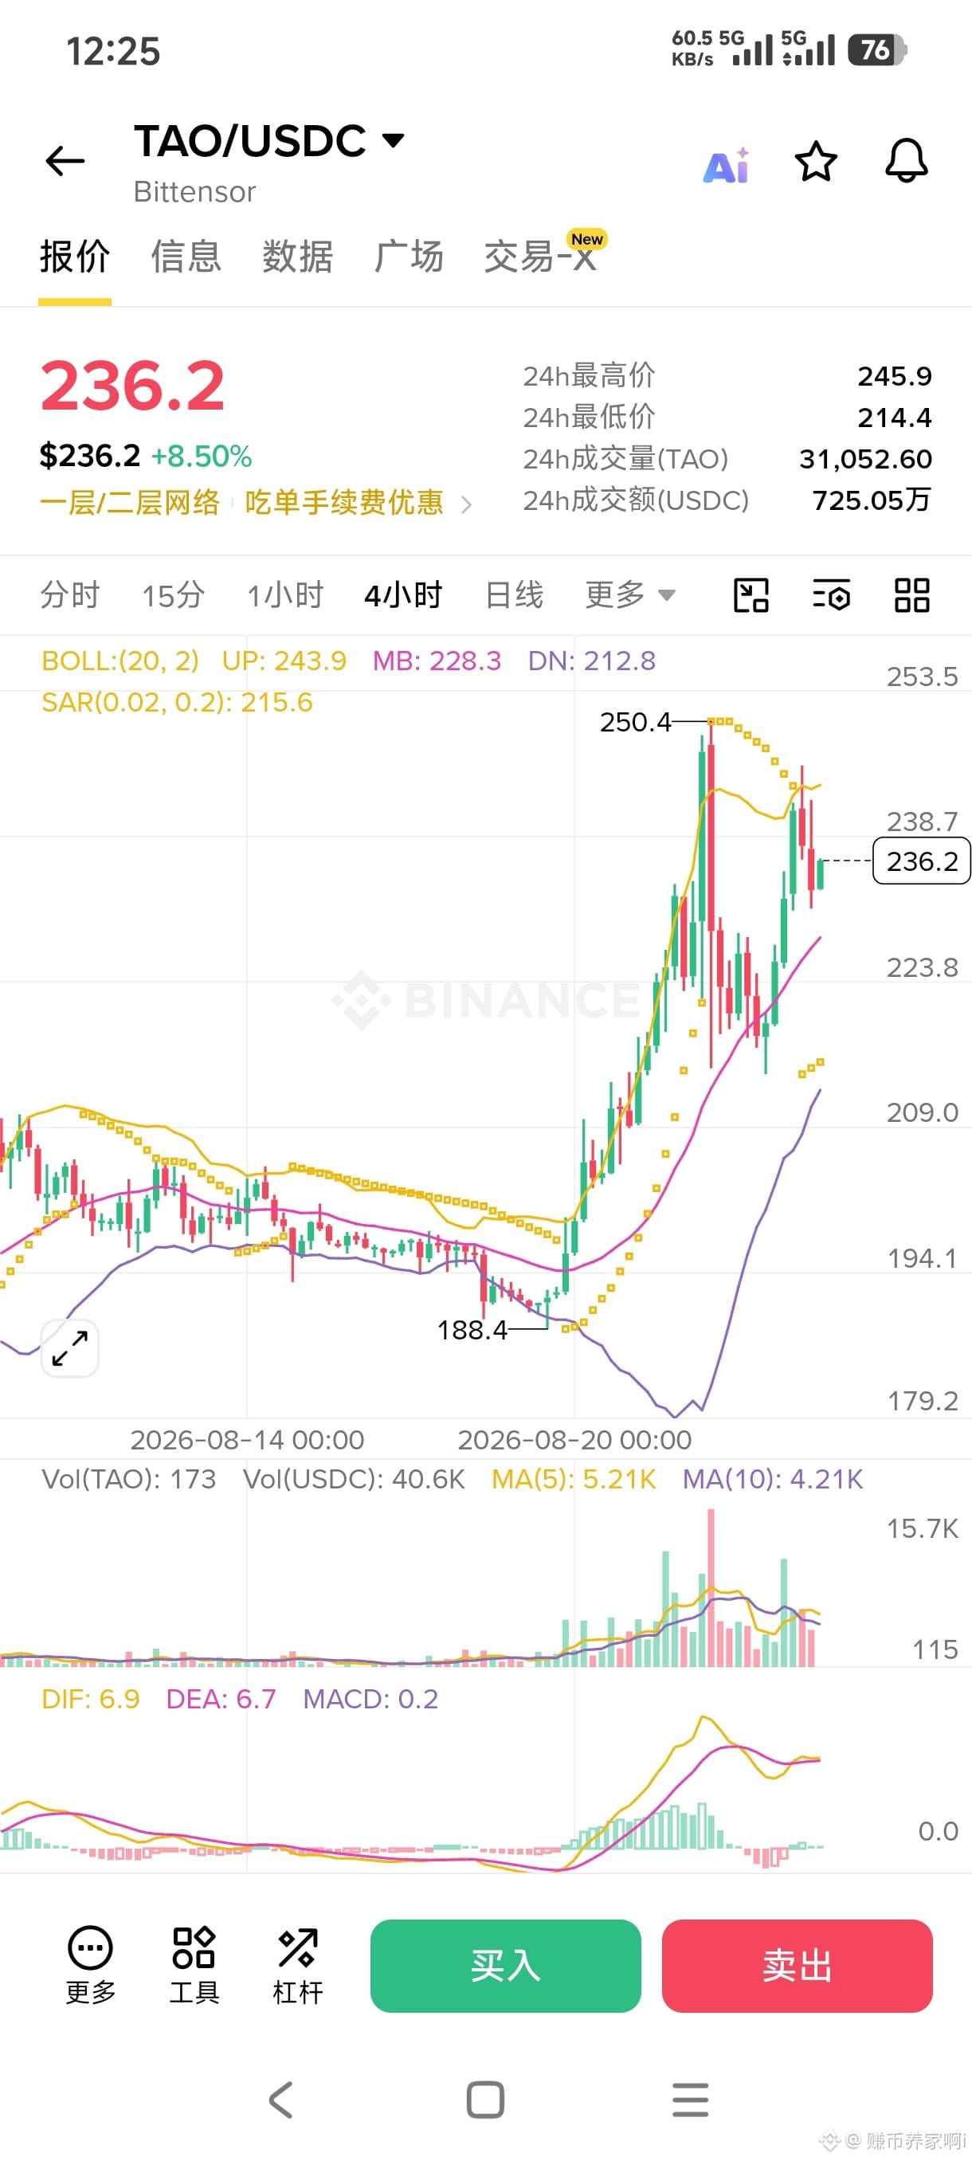Tap the MA(10): 4.21K volume label

pos(772,1479)
